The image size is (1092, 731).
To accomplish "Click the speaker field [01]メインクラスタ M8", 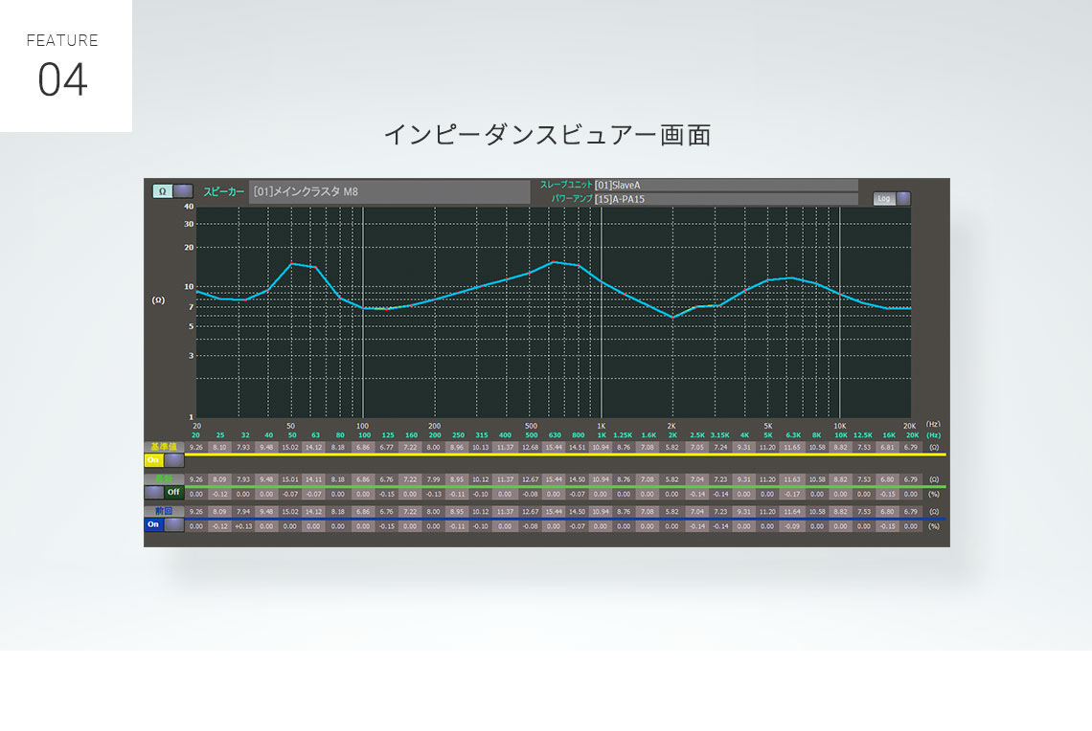I will [x=389, y=191].
